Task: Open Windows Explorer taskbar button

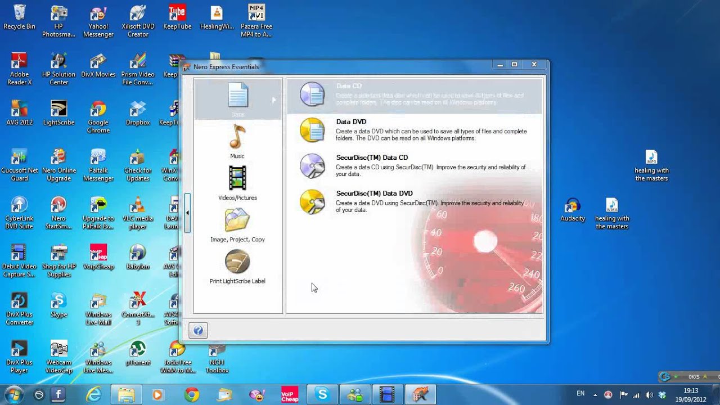Action: 127,394
